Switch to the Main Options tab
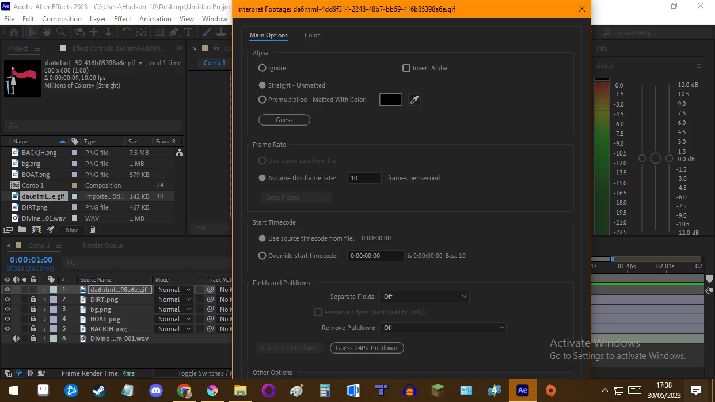The height and width of the screenshot is (402, 715). click(x=269, y=35)
